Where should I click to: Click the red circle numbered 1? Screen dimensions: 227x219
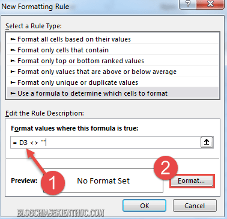click(x=53, y=183)
